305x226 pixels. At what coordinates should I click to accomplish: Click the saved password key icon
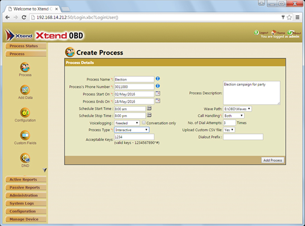pyautogui.click(x=283, y=17)
